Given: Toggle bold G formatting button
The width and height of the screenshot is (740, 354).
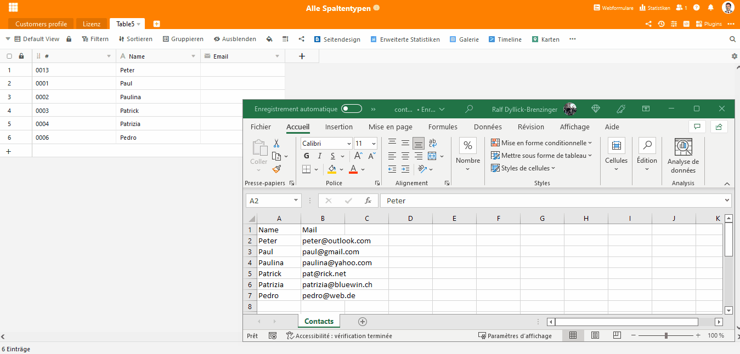Looking at the screenshot, I should pos(307,156).
